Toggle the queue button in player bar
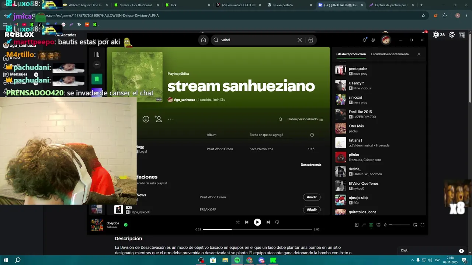Viewport: 472px width, 265px height. coord(371,225)
